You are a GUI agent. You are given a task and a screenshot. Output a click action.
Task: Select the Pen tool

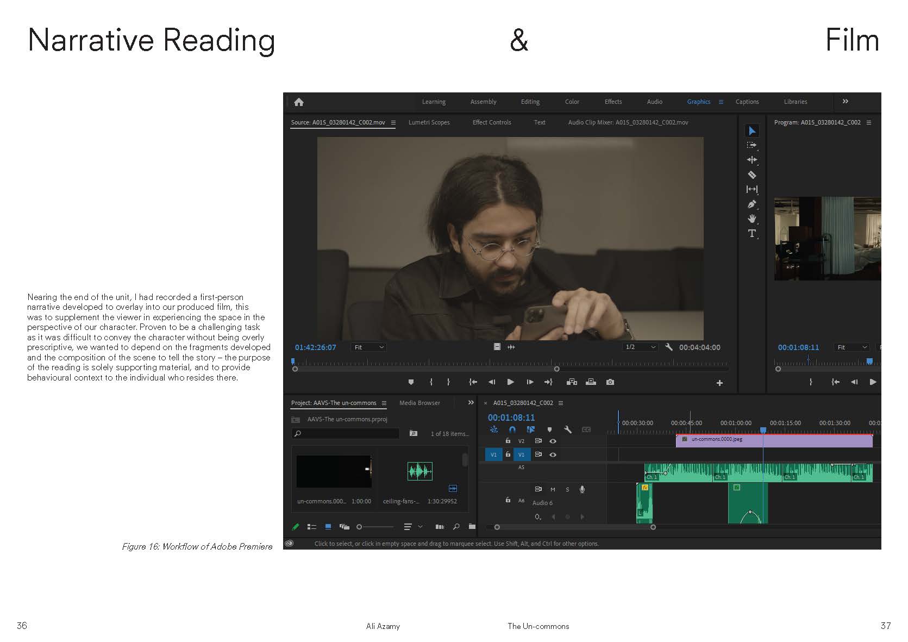point(752,204)
